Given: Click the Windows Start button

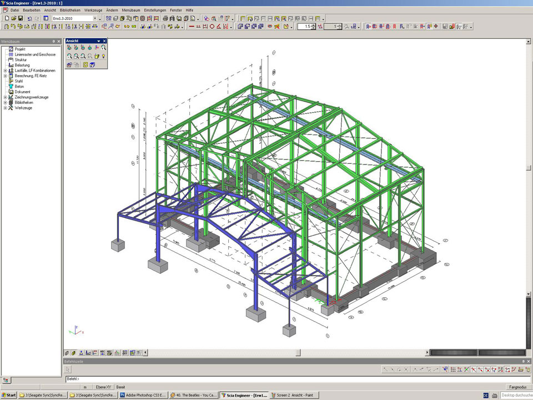Looking at the screenshot, I should [9, 396].
